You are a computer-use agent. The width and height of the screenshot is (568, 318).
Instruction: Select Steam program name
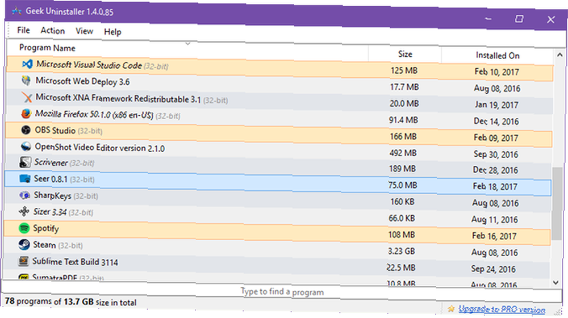click(x=44, y=245)
